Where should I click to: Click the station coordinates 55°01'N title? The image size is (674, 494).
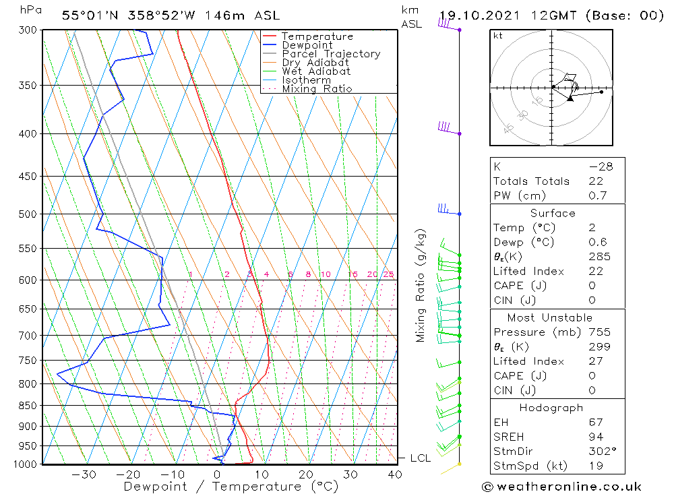pos(90,16)
